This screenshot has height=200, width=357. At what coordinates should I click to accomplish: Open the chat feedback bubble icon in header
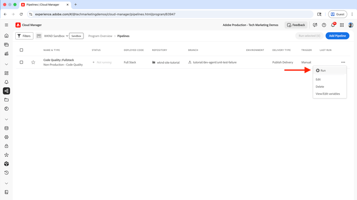pos(315,25)
